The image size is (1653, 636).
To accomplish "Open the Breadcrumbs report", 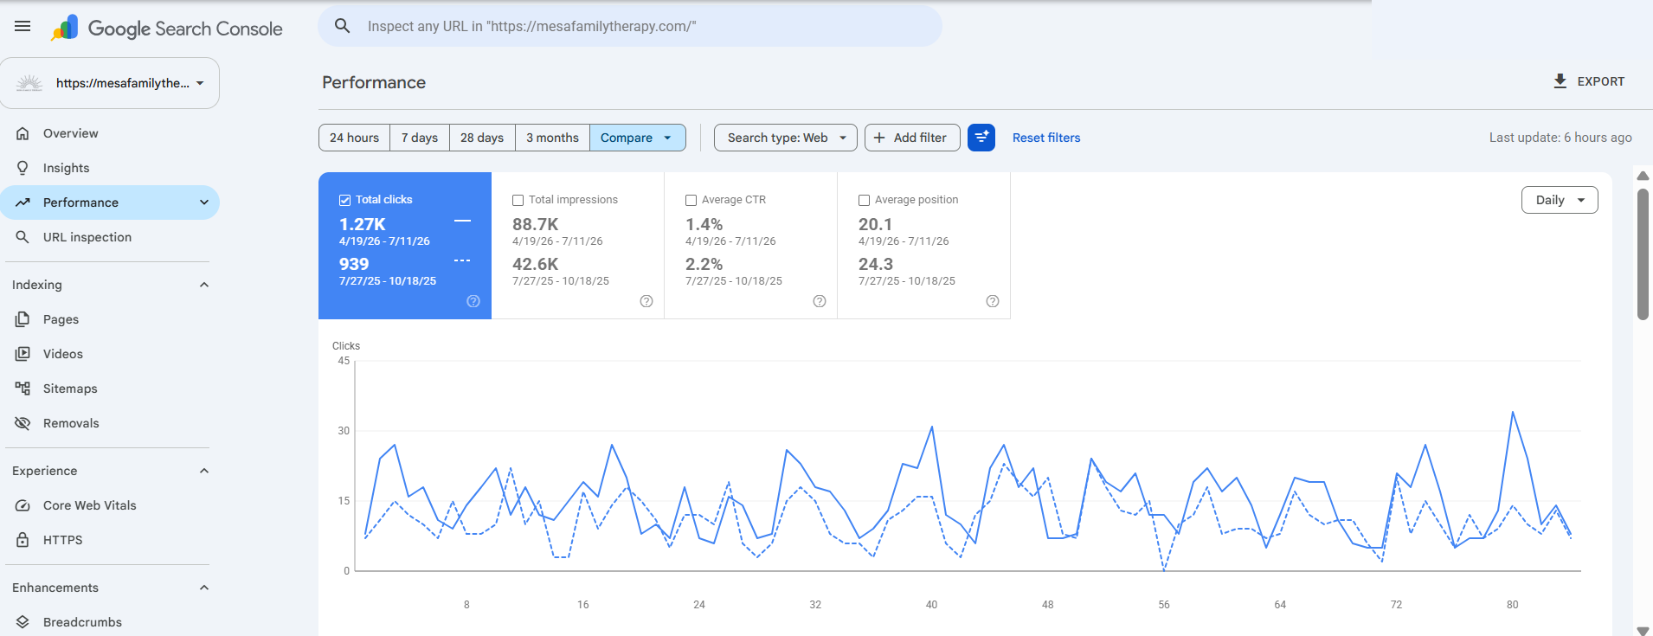I will [x=110, y=622].
